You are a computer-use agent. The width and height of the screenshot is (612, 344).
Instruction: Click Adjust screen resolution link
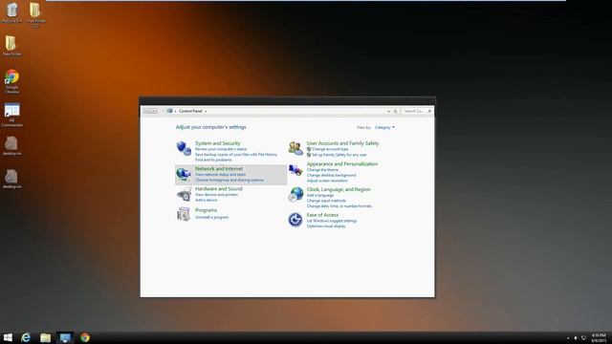[x=327, y=181]
